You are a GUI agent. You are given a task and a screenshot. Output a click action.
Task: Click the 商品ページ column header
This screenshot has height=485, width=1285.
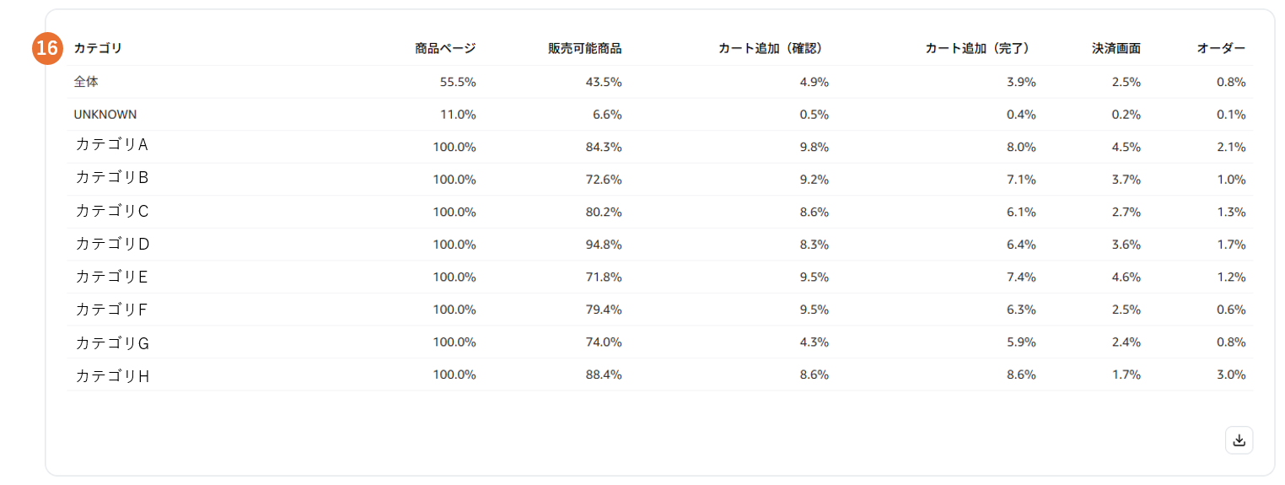[445, 49]
